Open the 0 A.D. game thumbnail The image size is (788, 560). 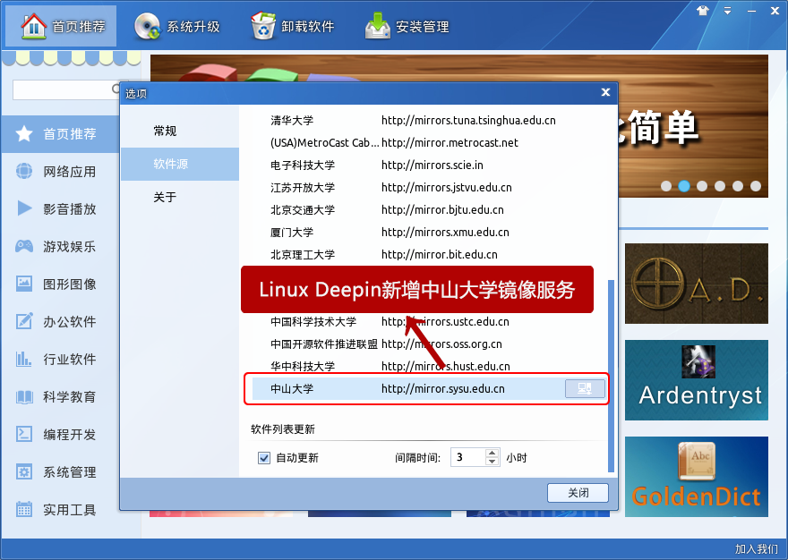tap(697, 284)
